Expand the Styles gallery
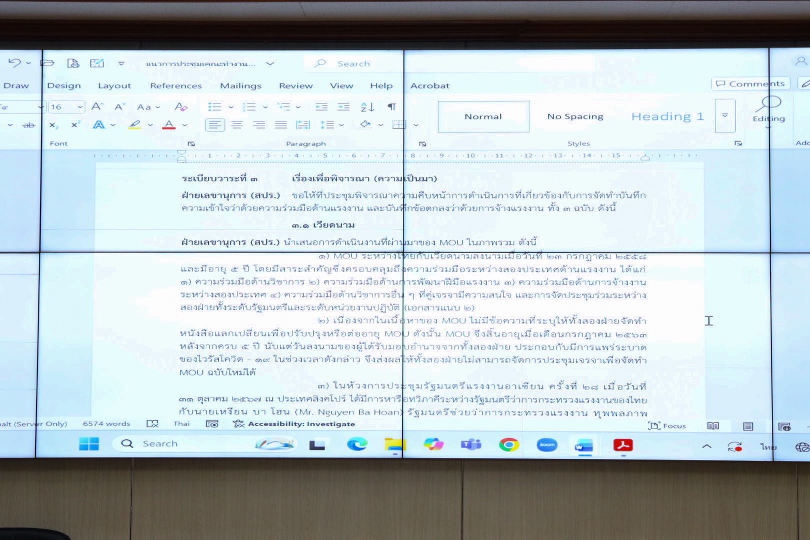 point(725,116)
